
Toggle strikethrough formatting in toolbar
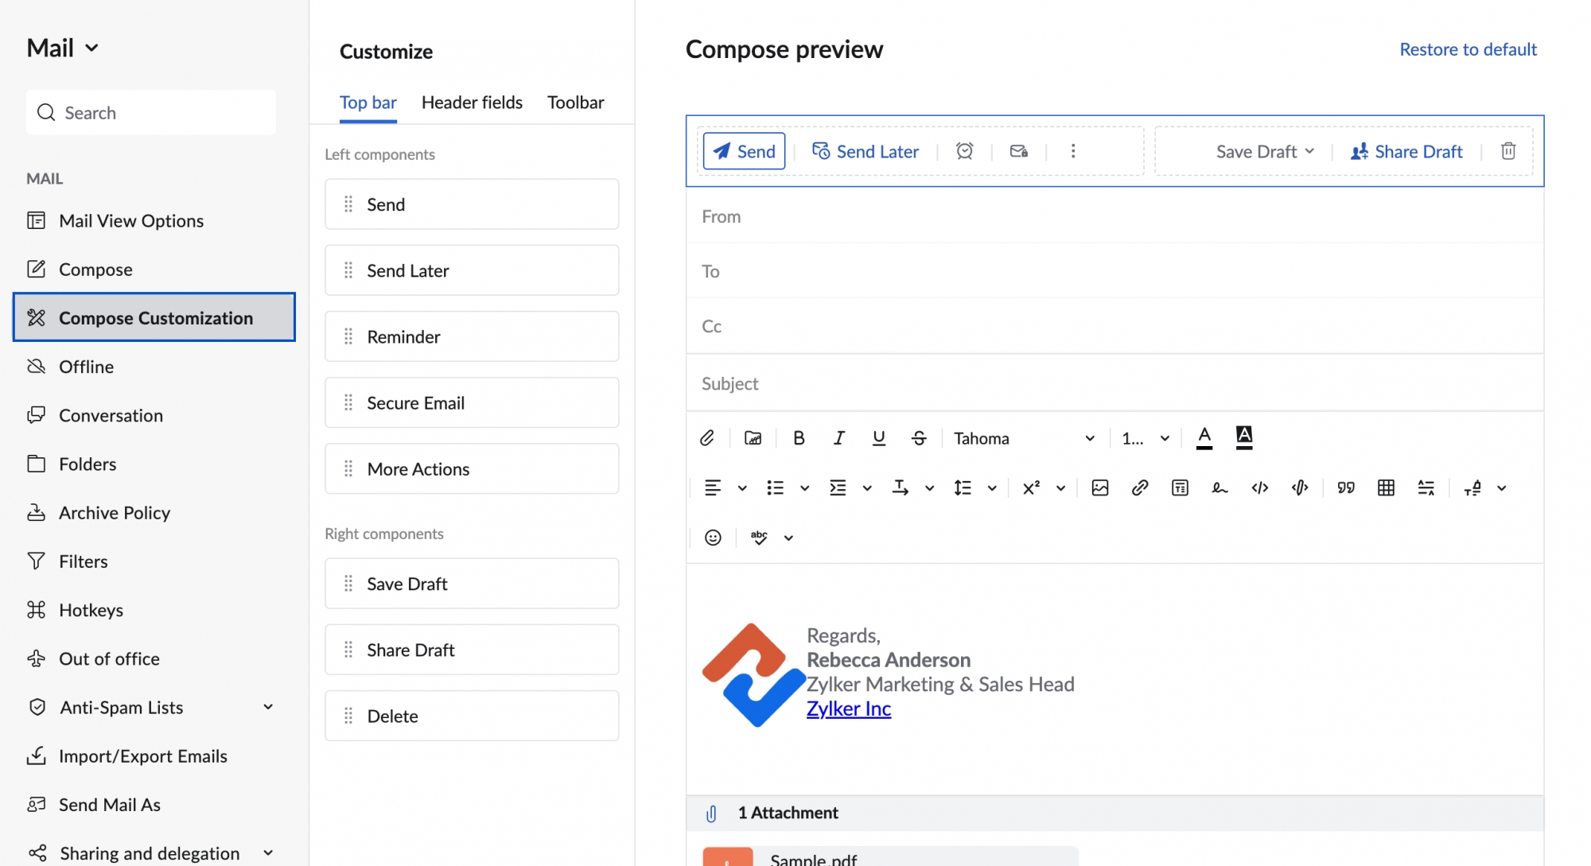pos(917,437)
